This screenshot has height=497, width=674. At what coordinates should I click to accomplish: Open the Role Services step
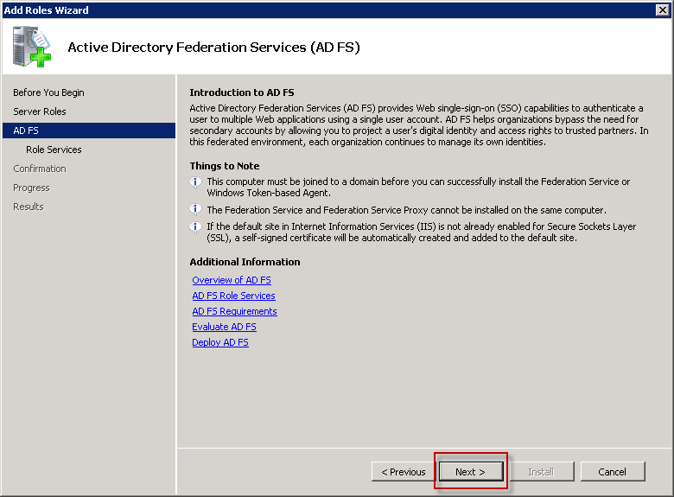[54, 150]
